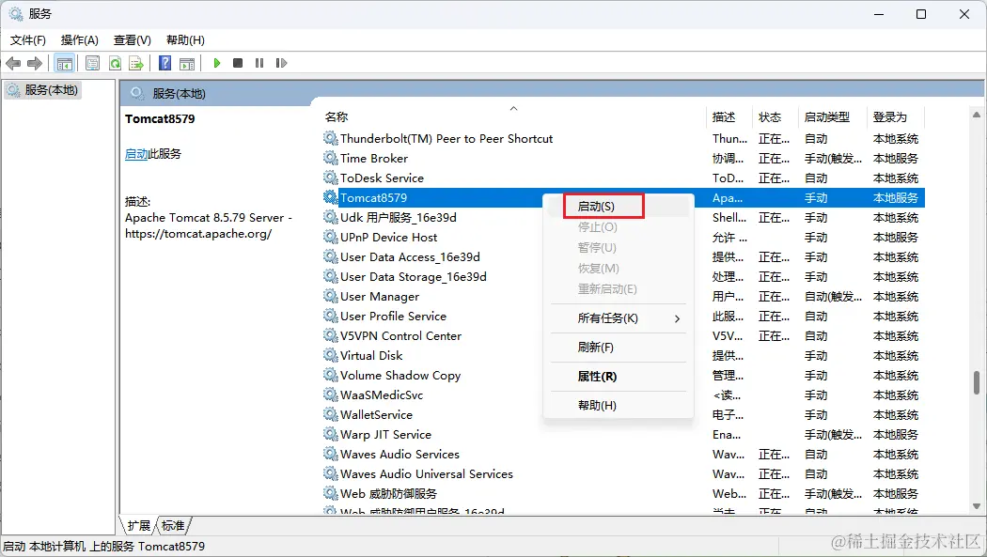Screen dimensions: 987x557
Task: Click the gear icon beside WaaSMedicSvc
Action: (x=331, y=395)
